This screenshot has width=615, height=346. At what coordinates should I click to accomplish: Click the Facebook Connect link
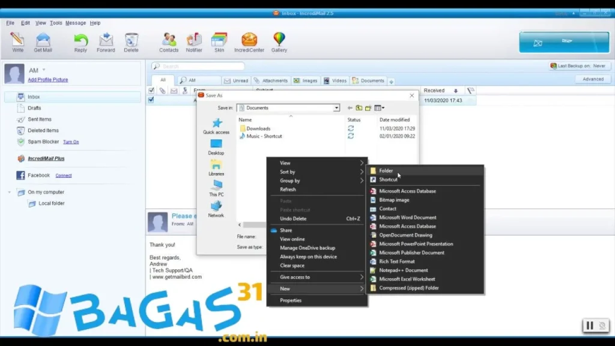(x=64, y=175)
